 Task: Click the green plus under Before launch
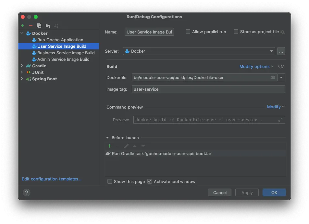[x=109, y=146]
